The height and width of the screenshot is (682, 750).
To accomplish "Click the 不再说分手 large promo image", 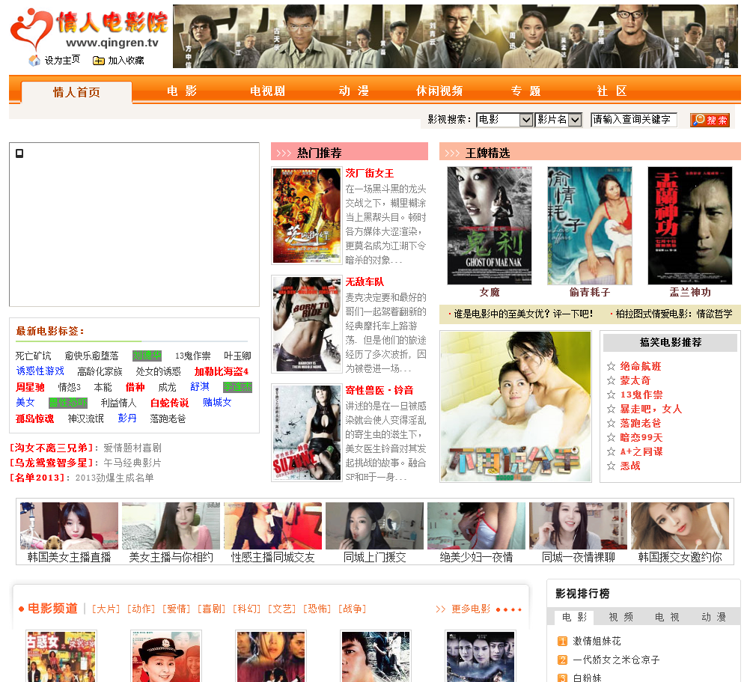I will [x=516, y=407].
